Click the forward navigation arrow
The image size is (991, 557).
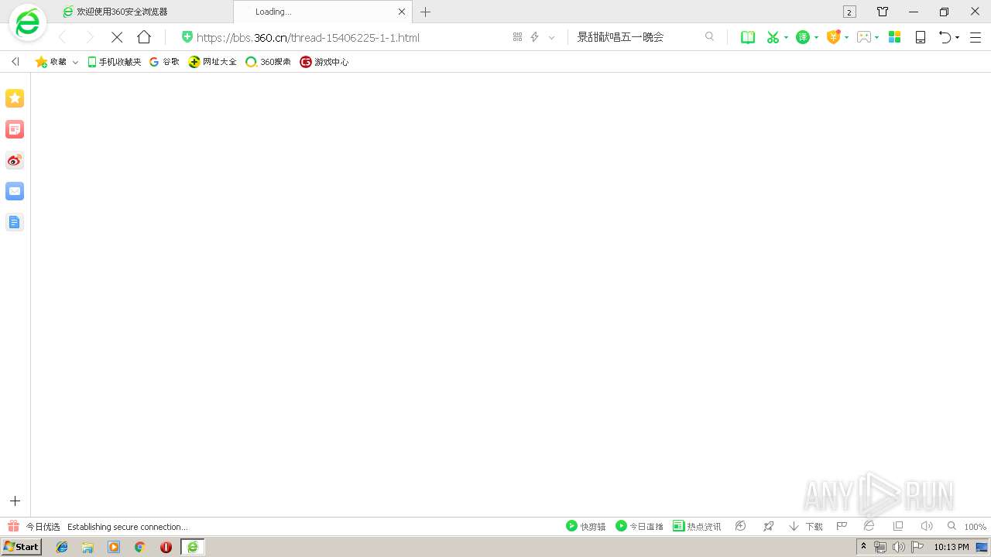[x=89, y=37]
